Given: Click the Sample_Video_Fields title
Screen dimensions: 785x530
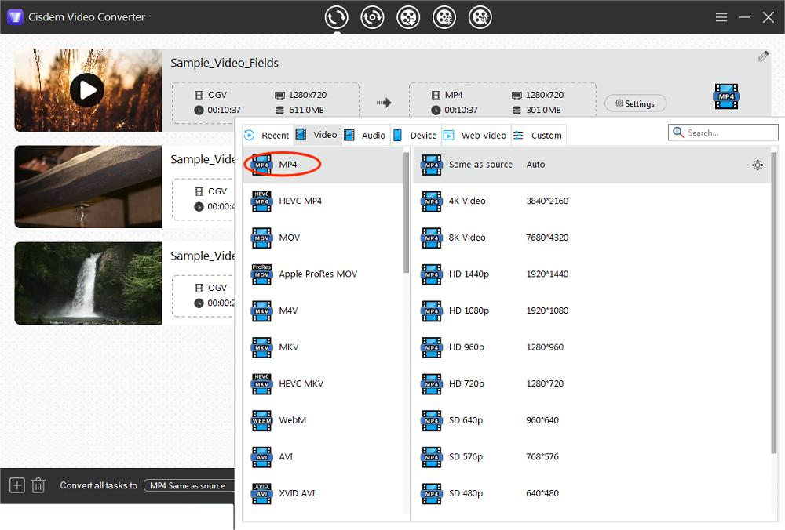Looking at the screenshot, I should point(225,63).
